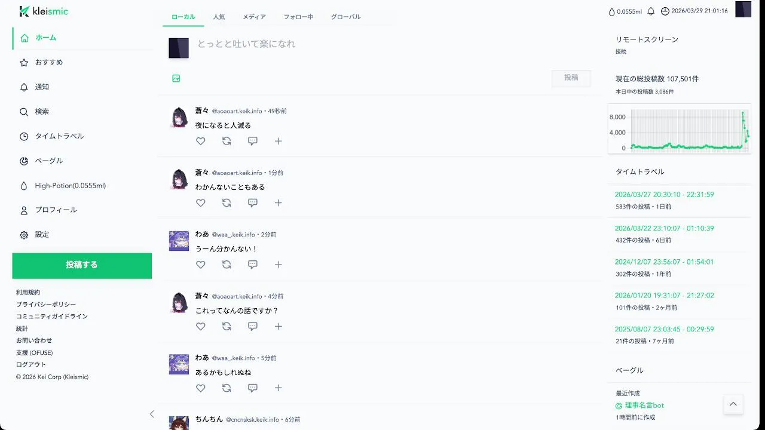
Task: Click the green 投稿する button
Action: 82,265
